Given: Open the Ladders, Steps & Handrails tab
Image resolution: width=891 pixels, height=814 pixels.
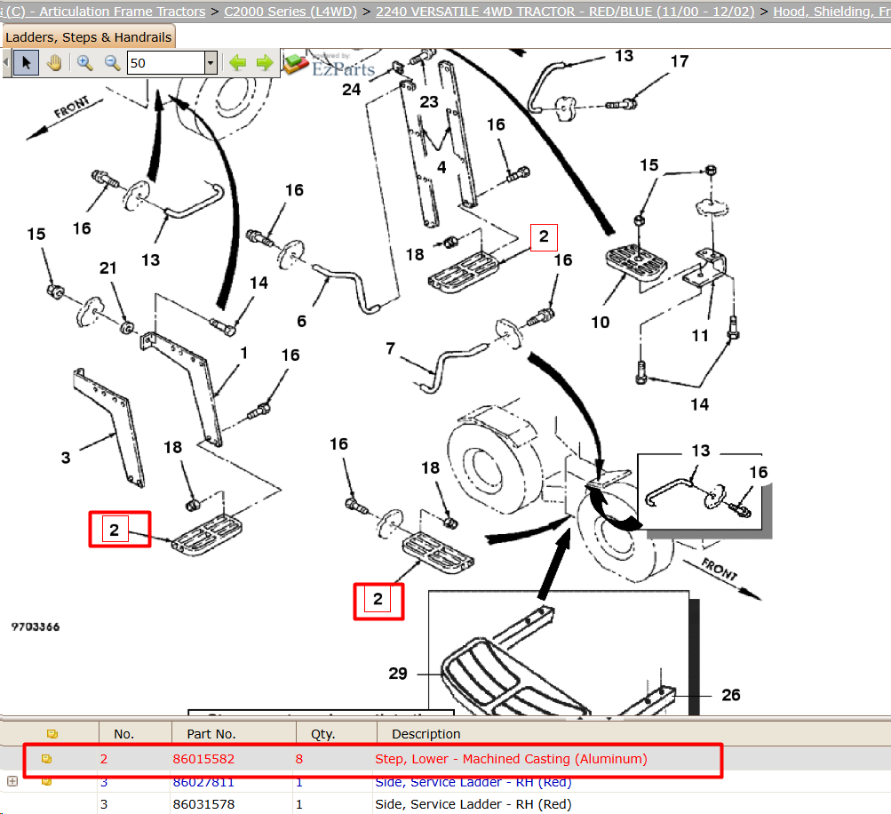Looking at the screenshot, I should [88, 37].
